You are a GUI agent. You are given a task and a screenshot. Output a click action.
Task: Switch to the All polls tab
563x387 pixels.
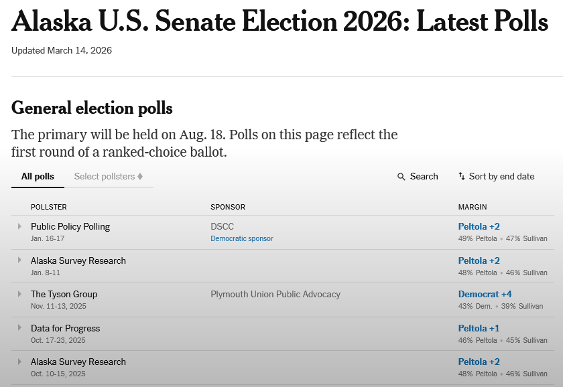point(38,177)
